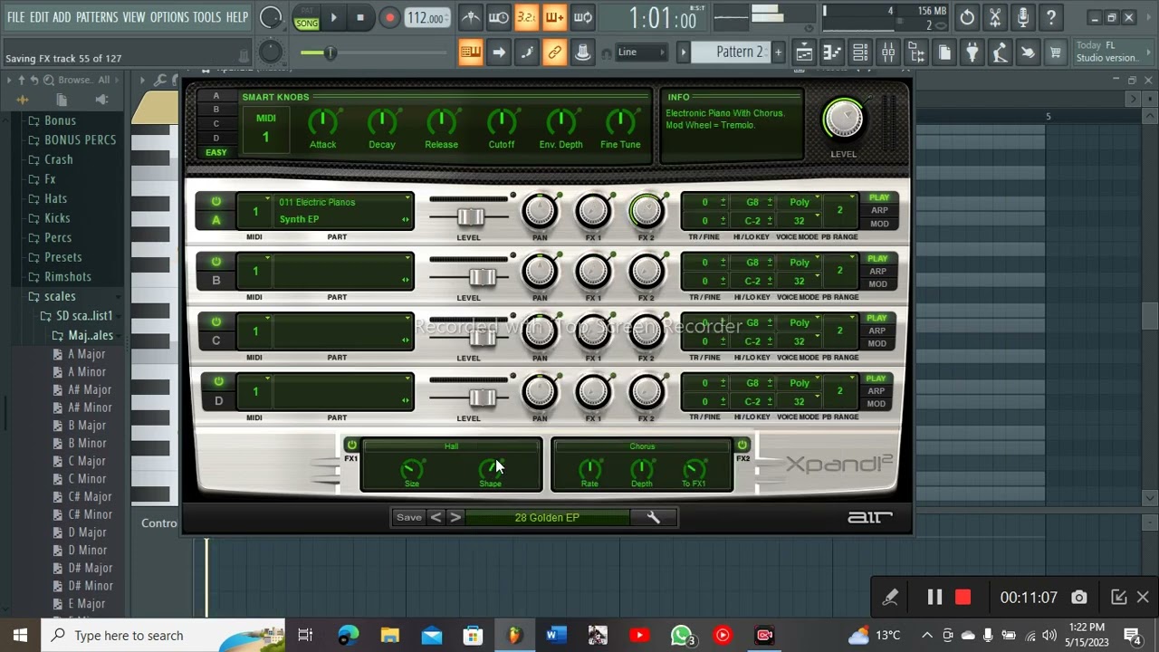Open the Mixer icon in the toolbar
Screen dimensions: 1159x652
(888, 53)
